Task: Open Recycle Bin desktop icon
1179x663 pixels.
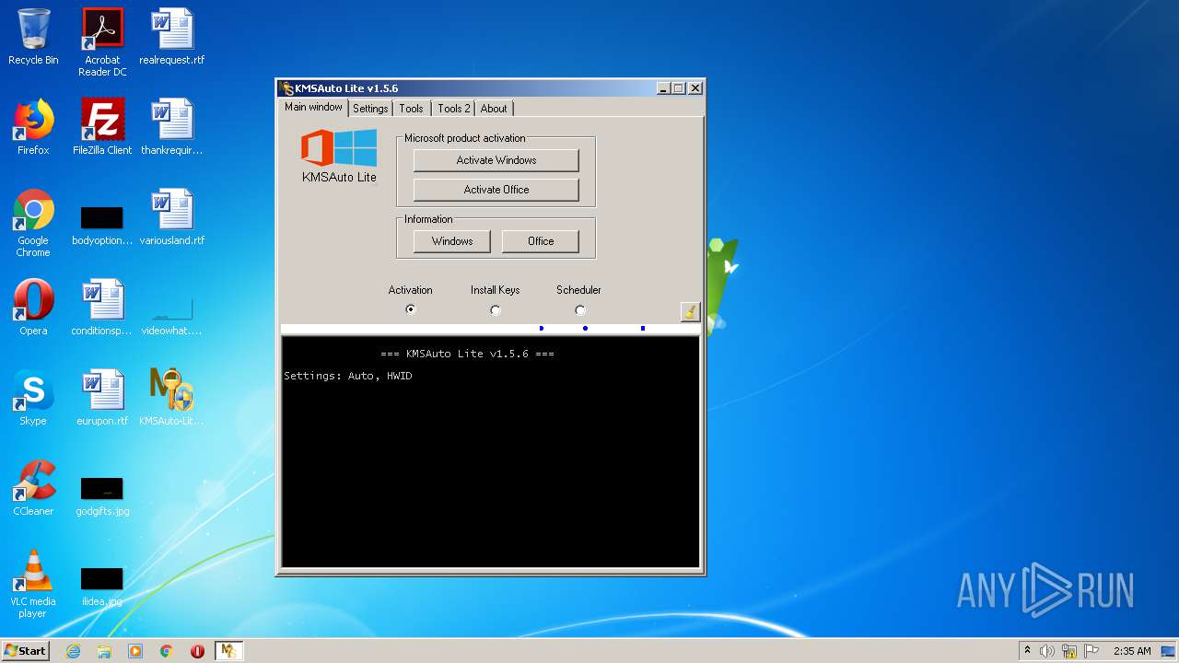Action: coord(33,37)
